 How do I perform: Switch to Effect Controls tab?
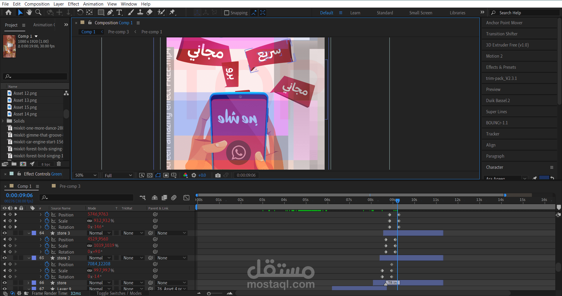coord(43,174)
